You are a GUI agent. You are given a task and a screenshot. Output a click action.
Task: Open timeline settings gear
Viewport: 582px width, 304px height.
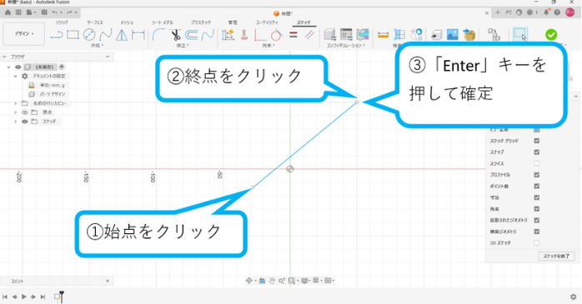click(x=573, y=297)
